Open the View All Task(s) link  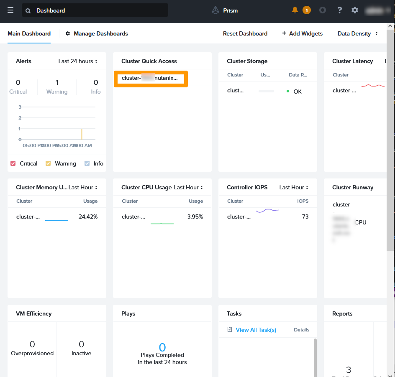pos(256,330)
